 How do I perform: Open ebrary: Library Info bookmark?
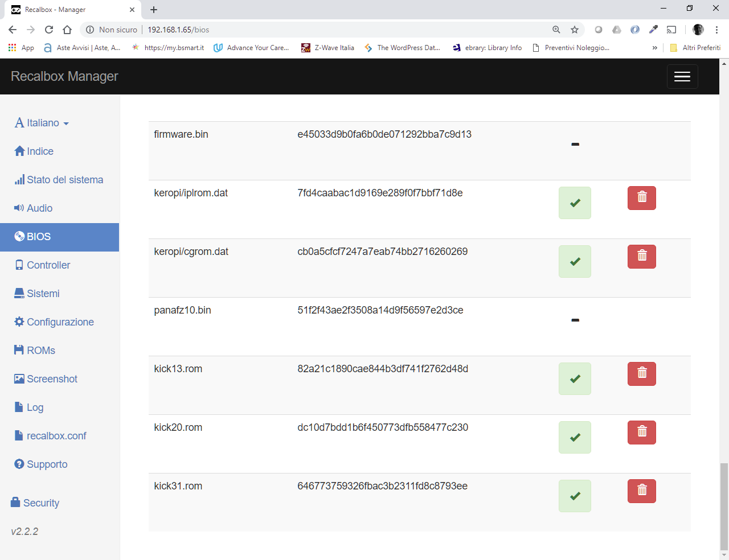click(x=488, y=48)
